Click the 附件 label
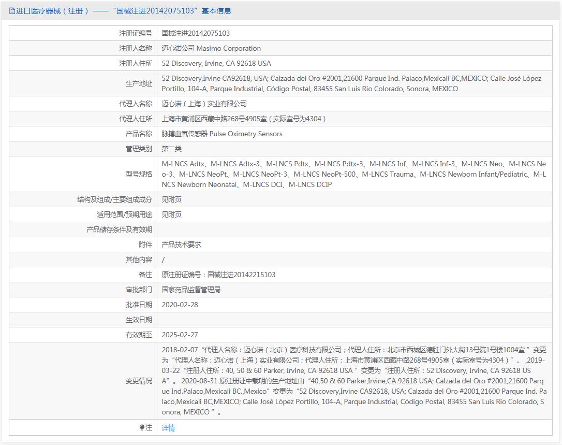Viewport: 562px width, 445px height. pyautogui.click(x=145, y=245)
